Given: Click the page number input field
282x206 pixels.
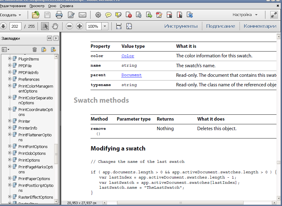Looking at the screenshot, I should coord(15,26).
